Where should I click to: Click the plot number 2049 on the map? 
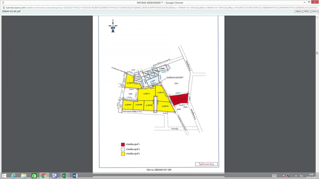coord(185,107)
